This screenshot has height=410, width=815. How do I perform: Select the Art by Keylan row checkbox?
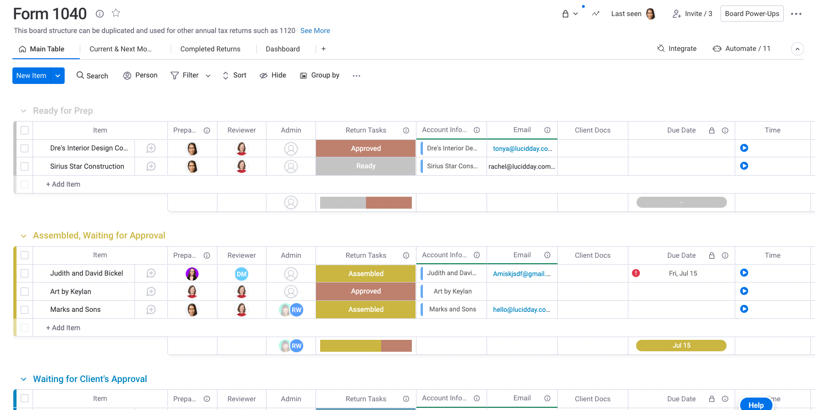click(25, 292)
